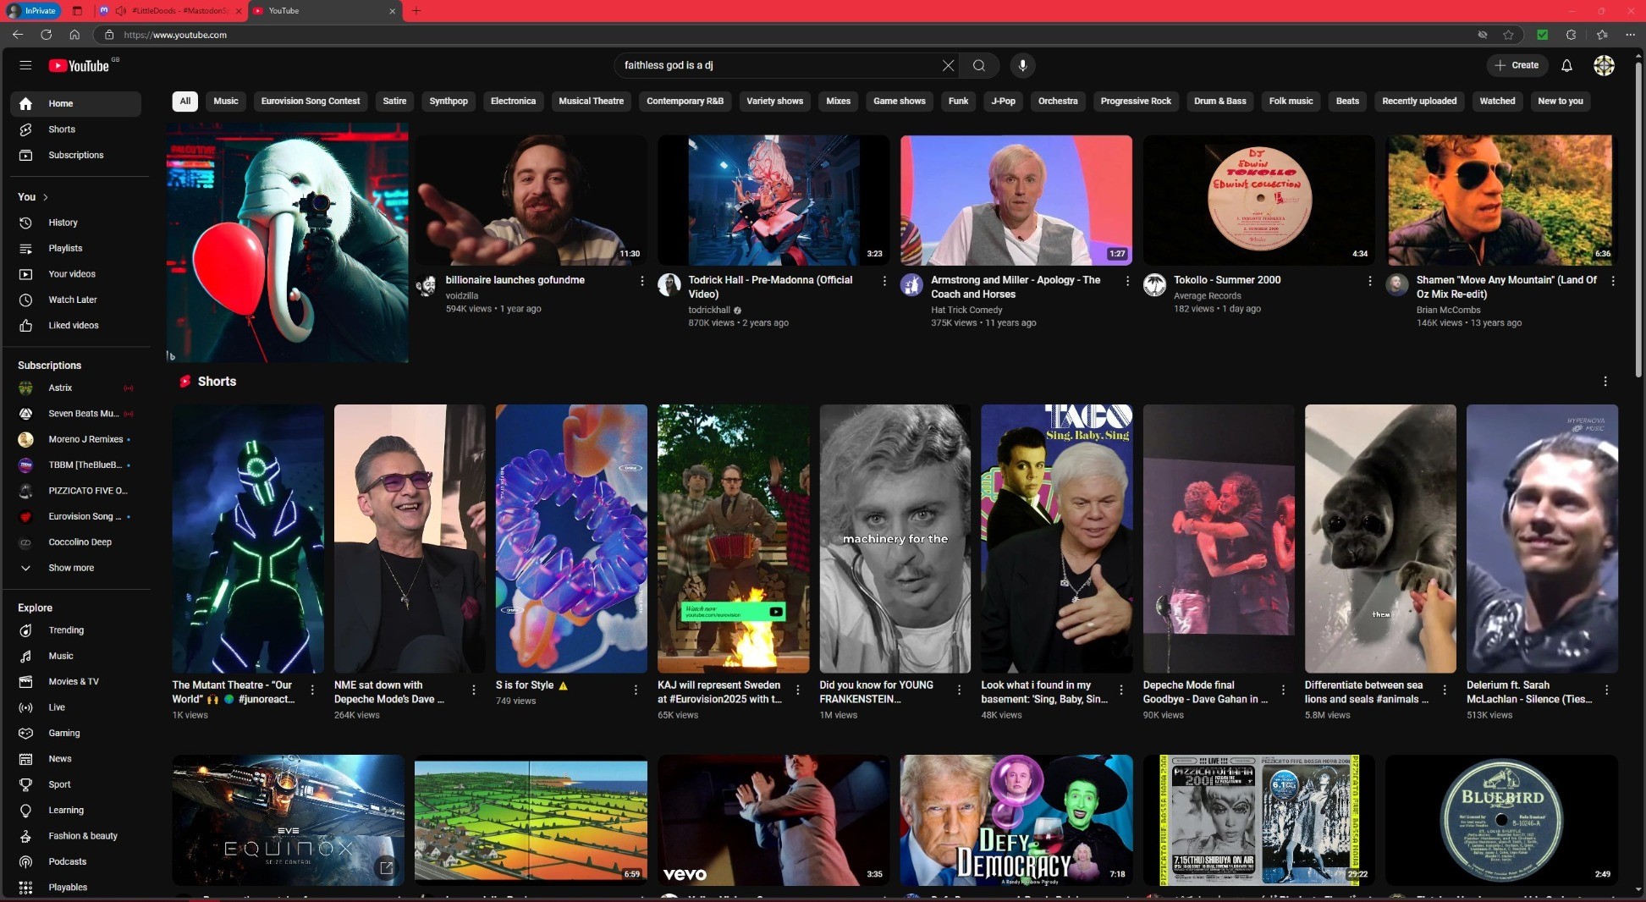Open Fashion & beauty in Explore
The width and height of the screenshot is (1646, 902).
(x=75, y=836)
